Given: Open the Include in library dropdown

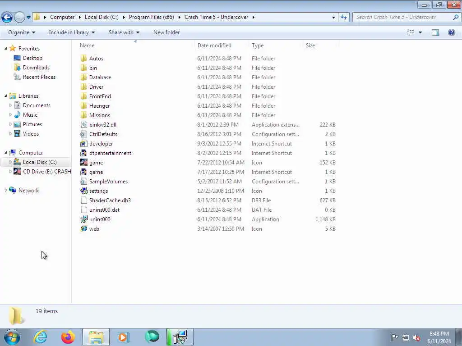Looking at the screenshot, I should (x=72, y=32).
